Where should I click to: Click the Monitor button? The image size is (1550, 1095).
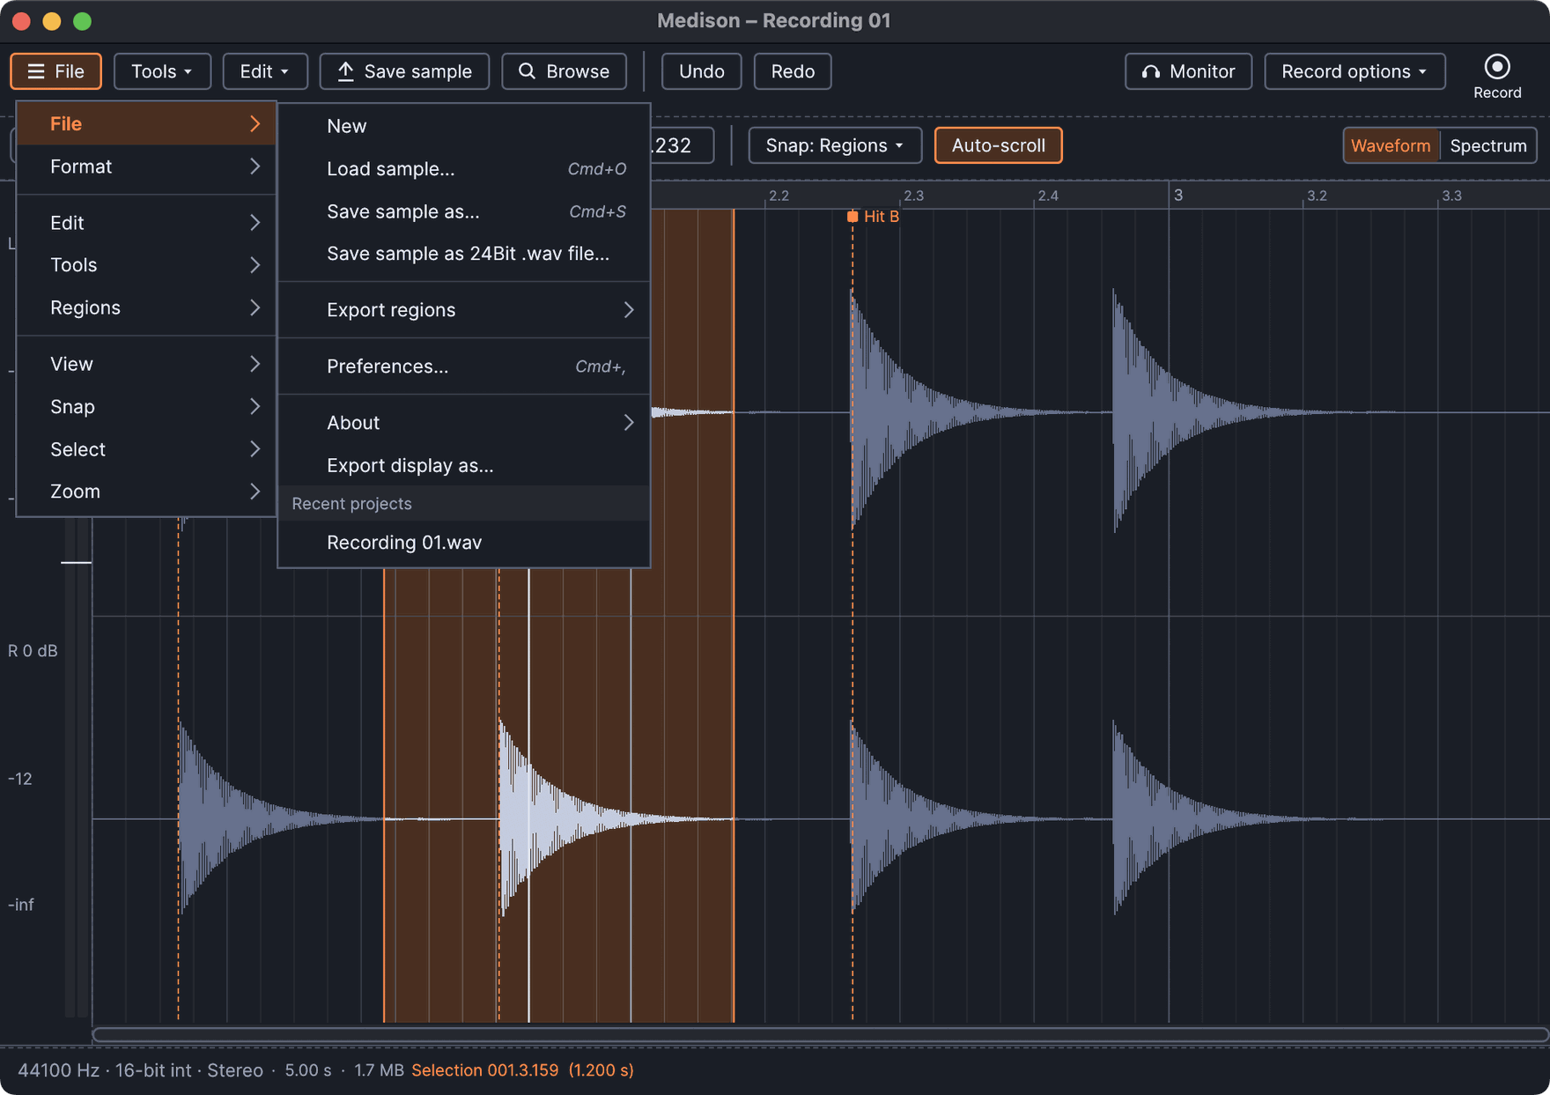coord(1188,71)
